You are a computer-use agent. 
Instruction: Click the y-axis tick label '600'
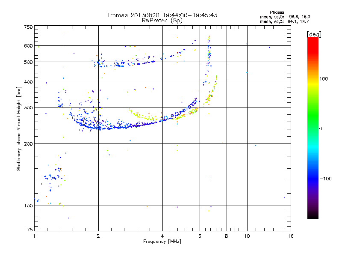28,46
